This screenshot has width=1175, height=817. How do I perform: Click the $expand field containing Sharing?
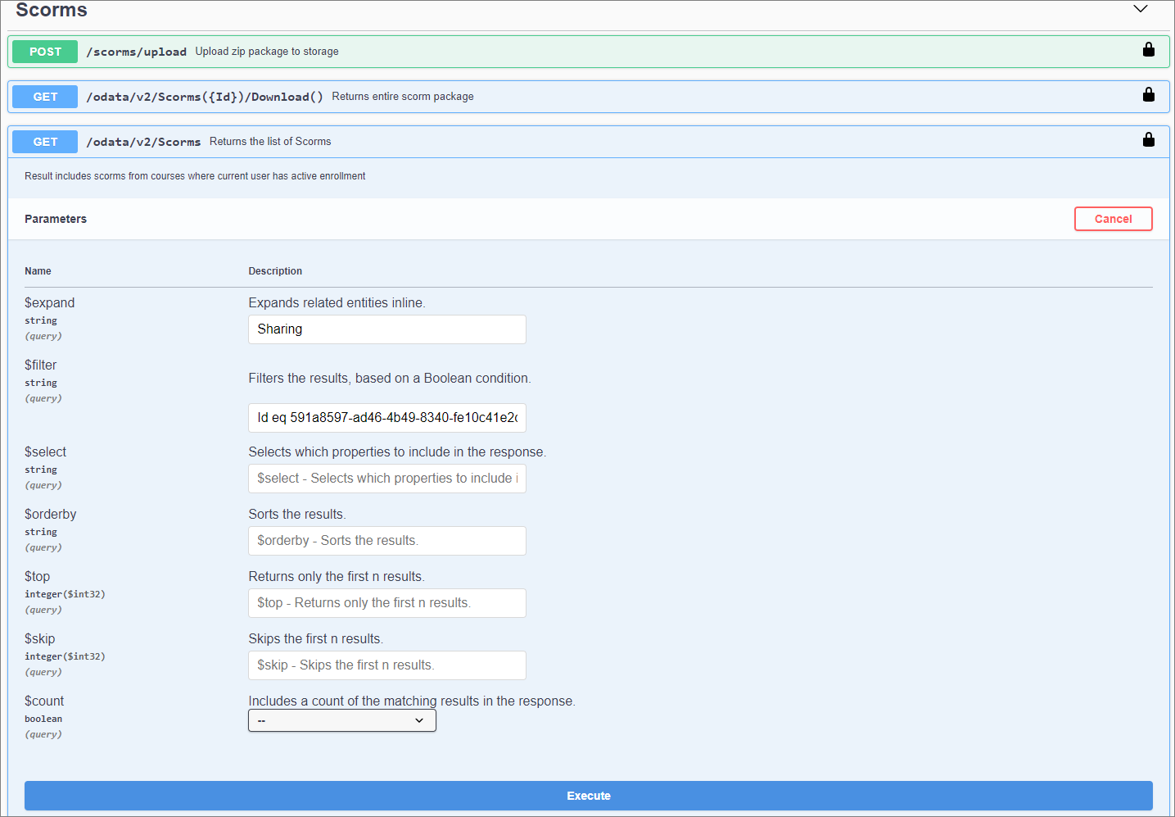(x=386, y=329)
